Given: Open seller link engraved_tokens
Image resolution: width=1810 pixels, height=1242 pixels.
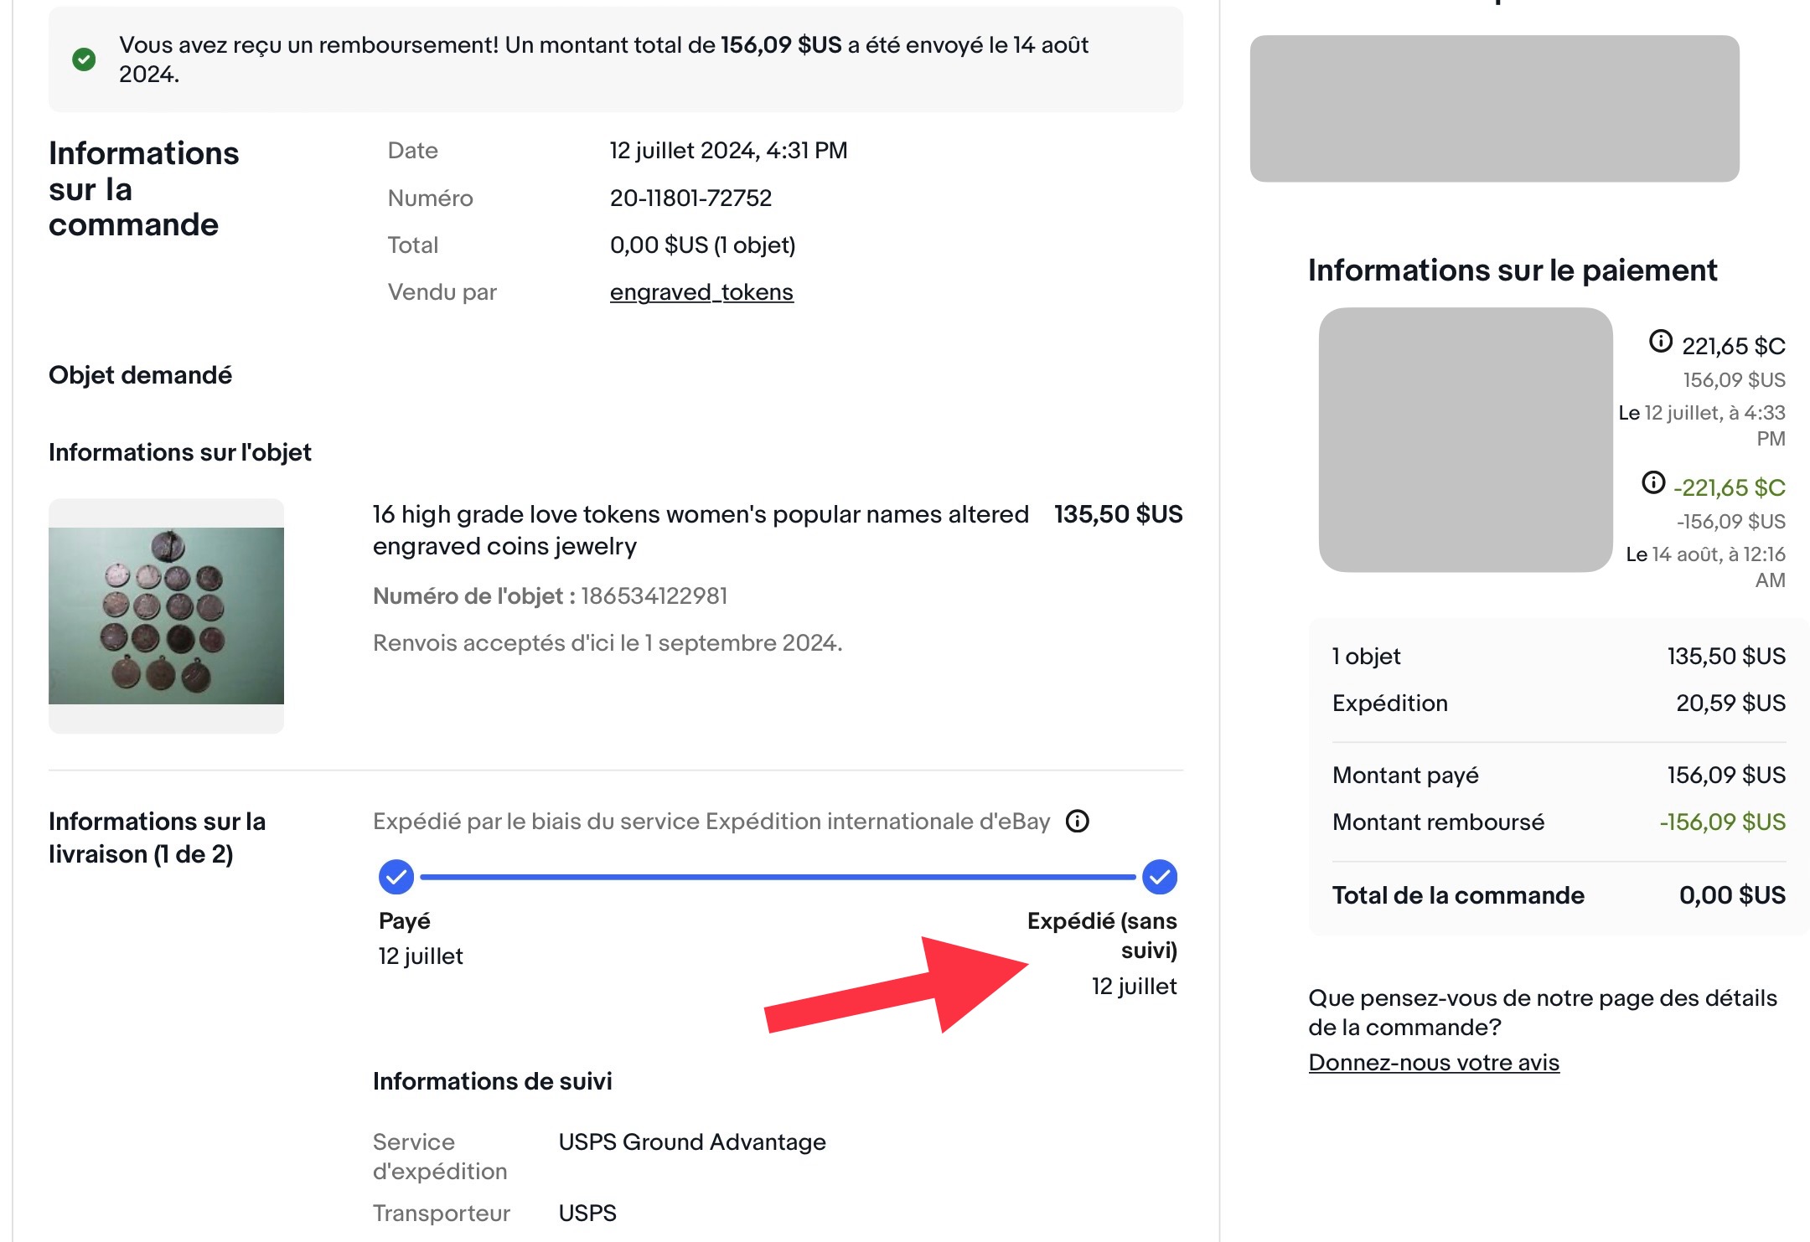Looking at the screenshot, I should 701,292.
